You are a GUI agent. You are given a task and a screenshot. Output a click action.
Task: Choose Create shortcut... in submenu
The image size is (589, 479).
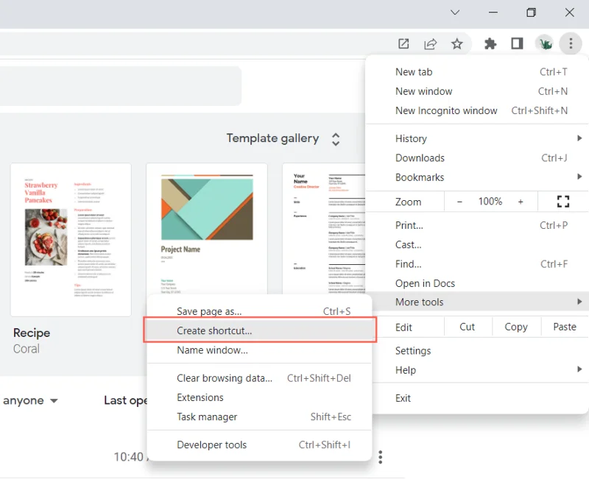[x=260, y=330]
